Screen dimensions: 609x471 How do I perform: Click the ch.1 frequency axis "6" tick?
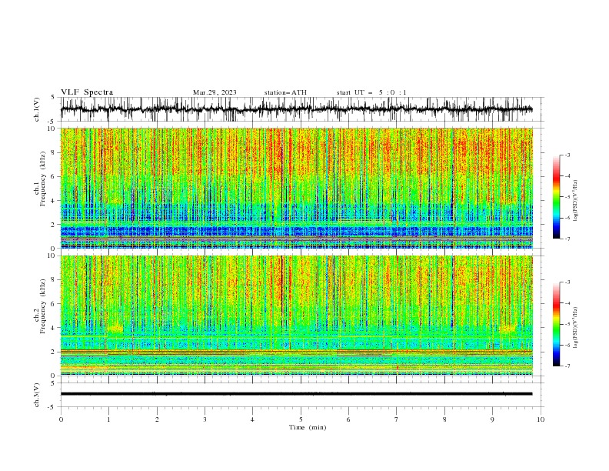tap(53, 176)
